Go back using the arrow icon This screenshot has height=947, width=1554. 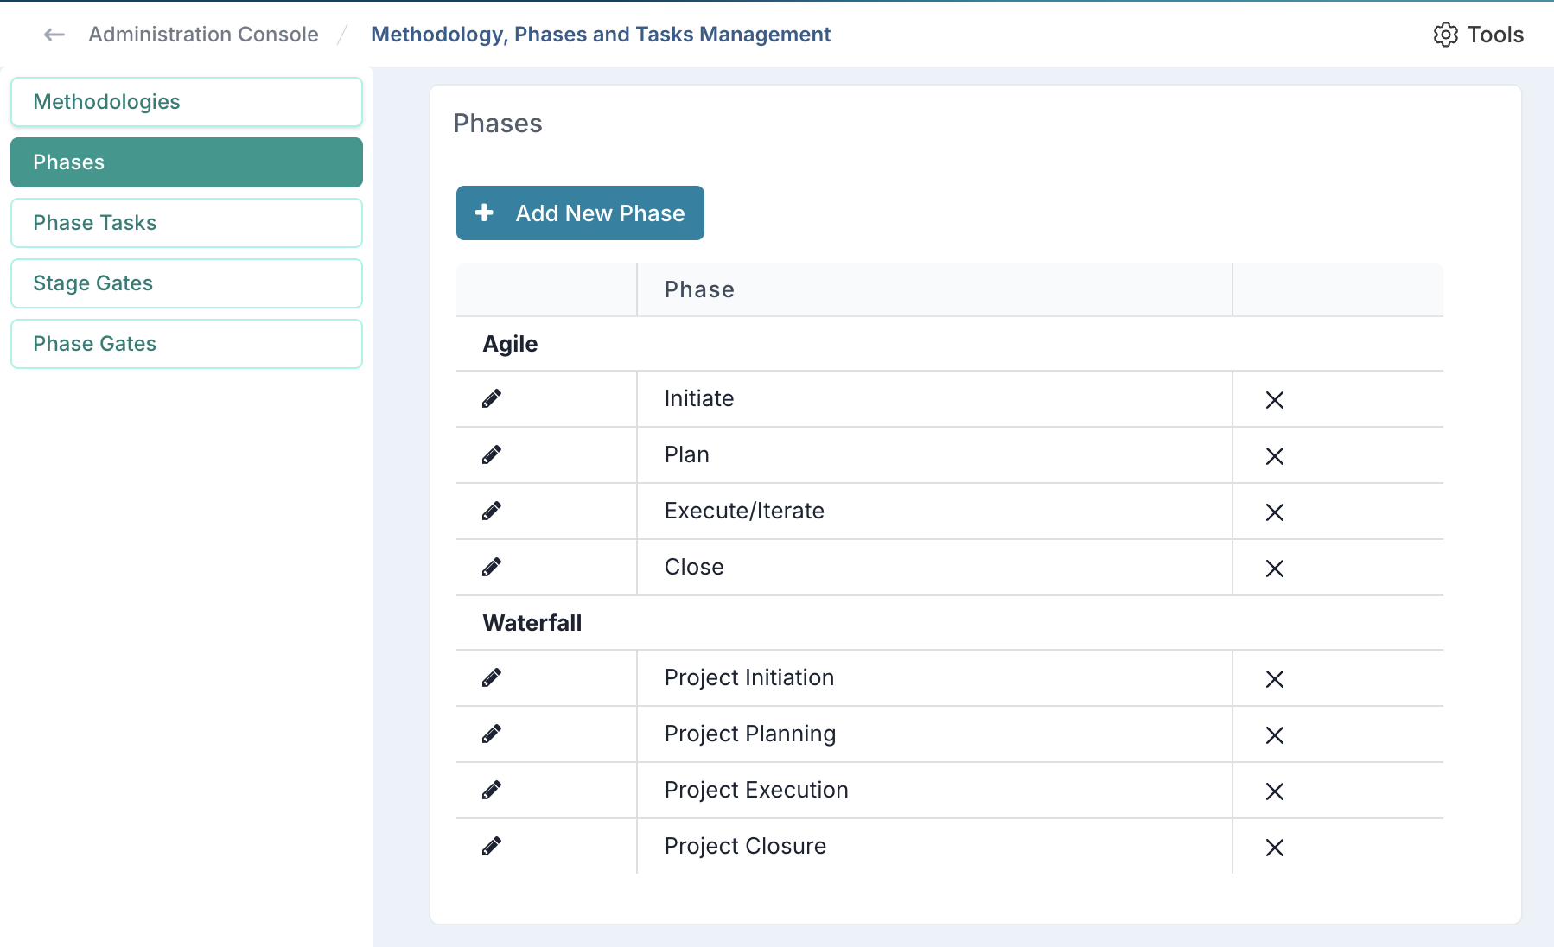coord(54,35)
